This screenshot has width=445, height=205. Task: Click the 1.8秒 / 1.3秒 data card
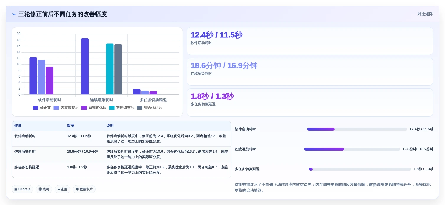(310, 102)
